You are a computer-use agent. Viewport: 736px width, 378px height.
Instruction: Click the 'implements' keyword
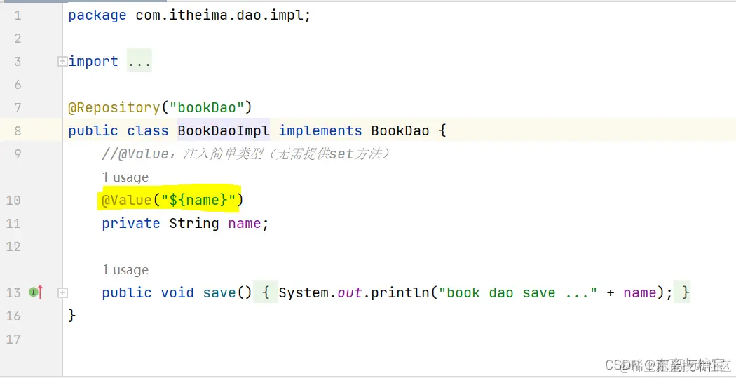click(320, 130)
